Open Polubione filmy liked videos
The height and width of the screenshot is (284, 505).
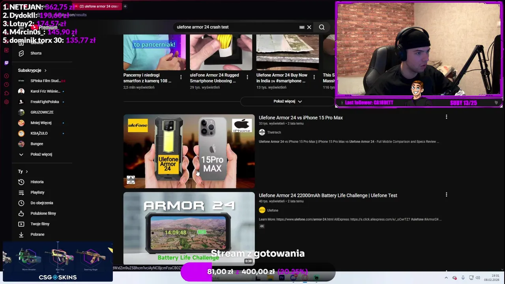43,213
